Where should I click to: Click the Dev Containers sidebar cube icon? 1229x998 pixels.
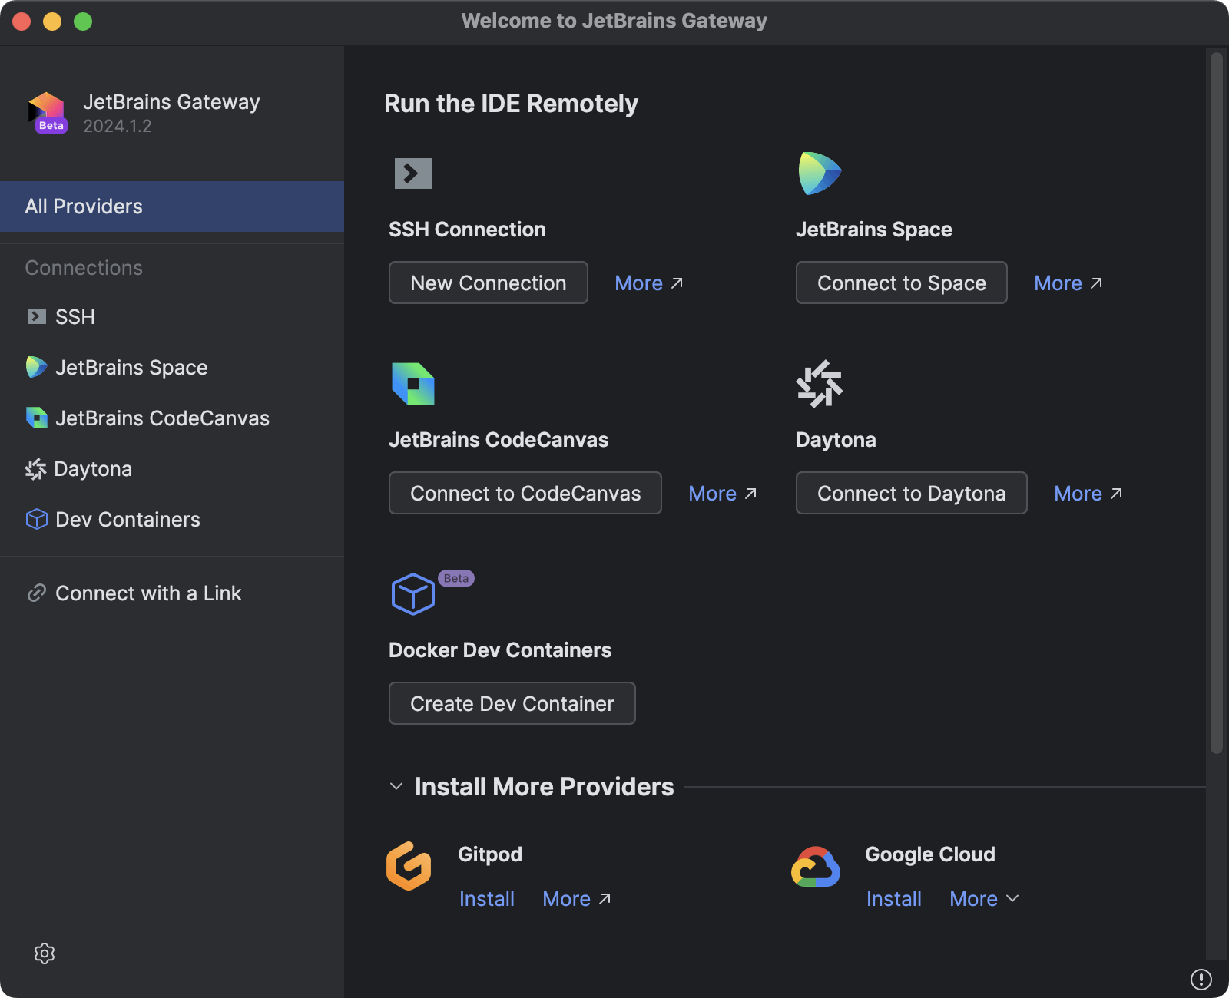click(36, 520)
